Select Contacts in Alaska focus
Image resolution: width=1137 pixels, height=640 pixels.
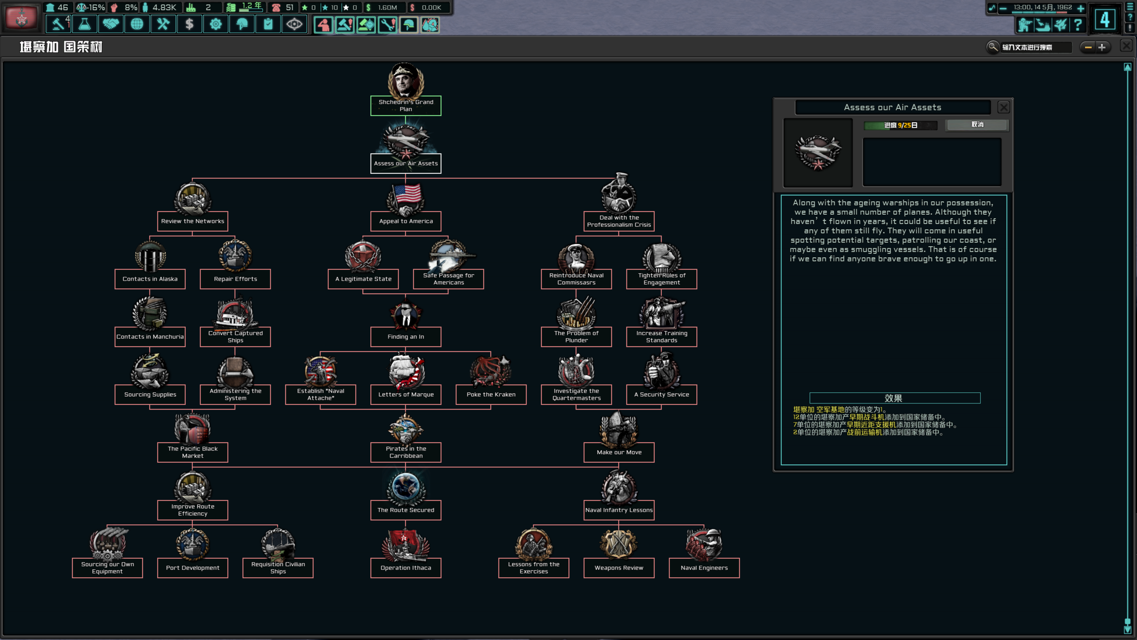pyautogui.click(x=150, y=279)
